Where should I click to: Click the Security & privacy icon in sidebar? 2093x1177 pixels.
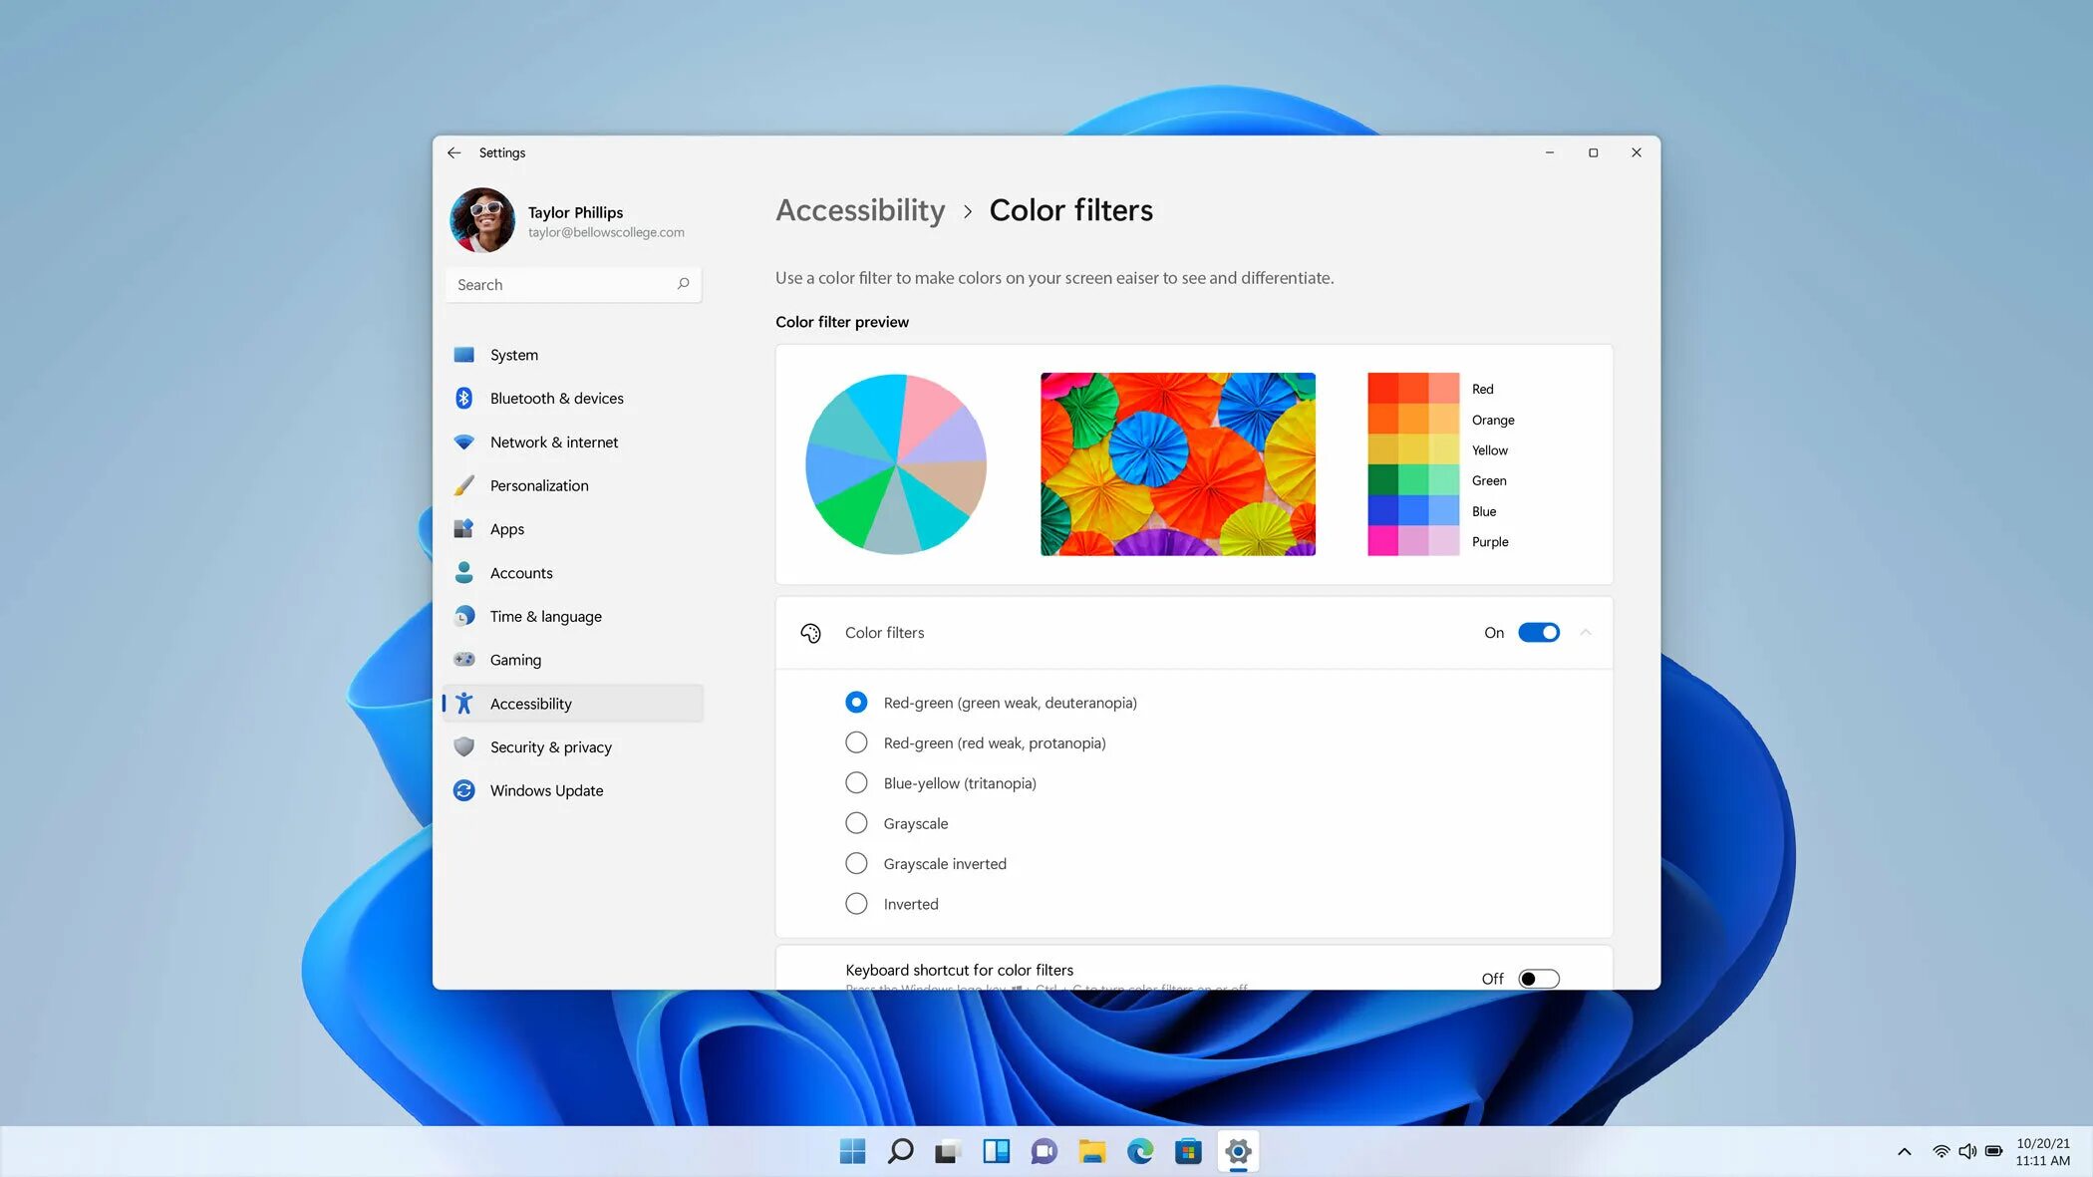(462, 747)
